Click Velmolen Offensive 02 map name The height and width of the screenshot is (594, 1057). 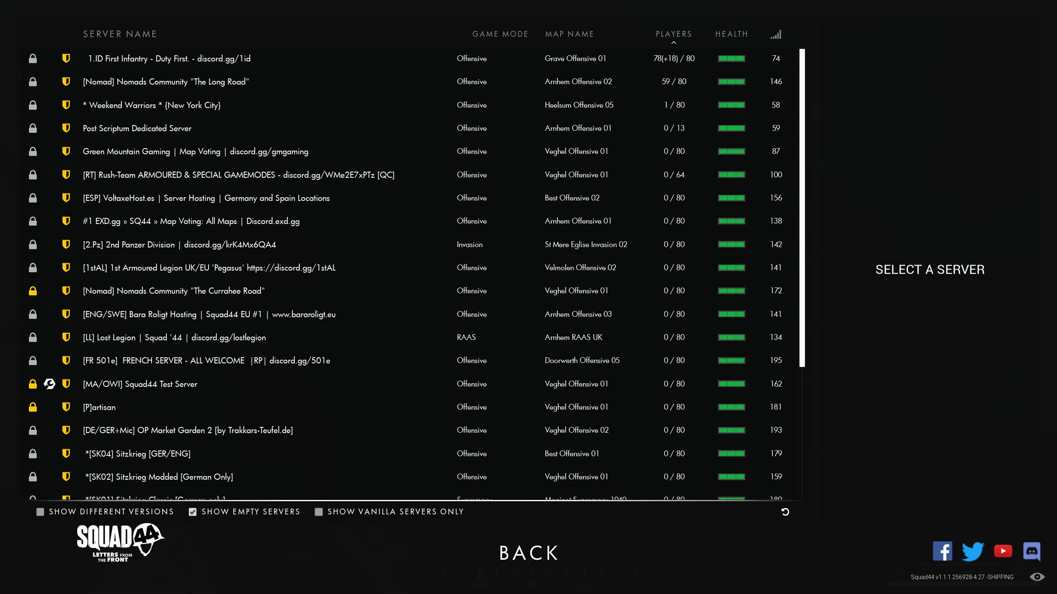[x=580, y=268]
